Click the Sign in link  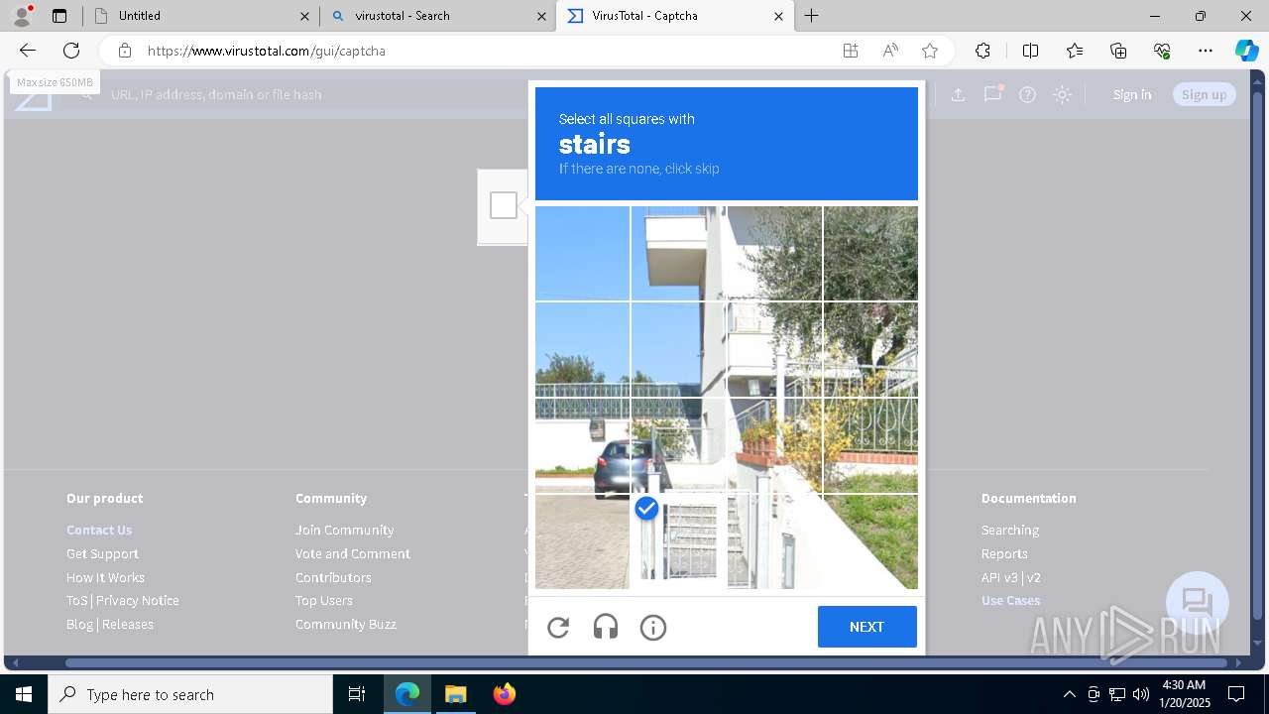pos(1132,94)
